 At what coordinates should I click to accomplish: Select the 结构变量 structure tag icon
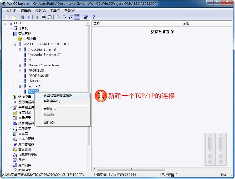tap(15, 97)
